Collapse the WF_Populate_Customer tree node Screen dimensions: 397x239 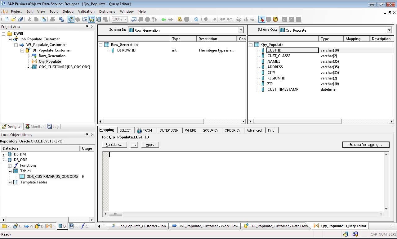[x=16, y=45]
